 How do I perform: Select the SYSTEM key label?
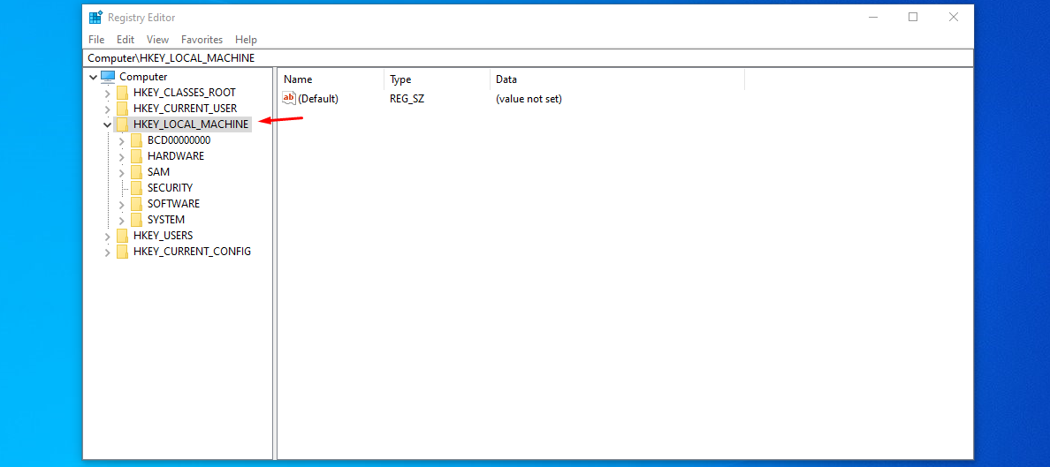166,220
